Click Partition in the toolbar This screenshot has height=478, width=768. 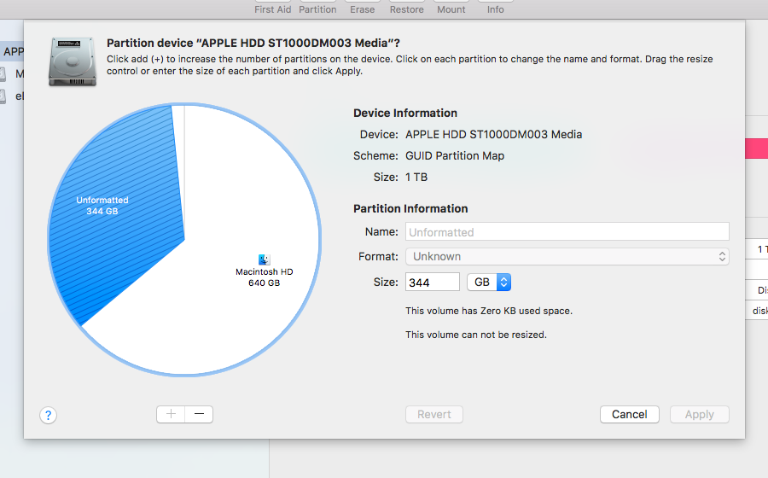click(x=317, y=9)
